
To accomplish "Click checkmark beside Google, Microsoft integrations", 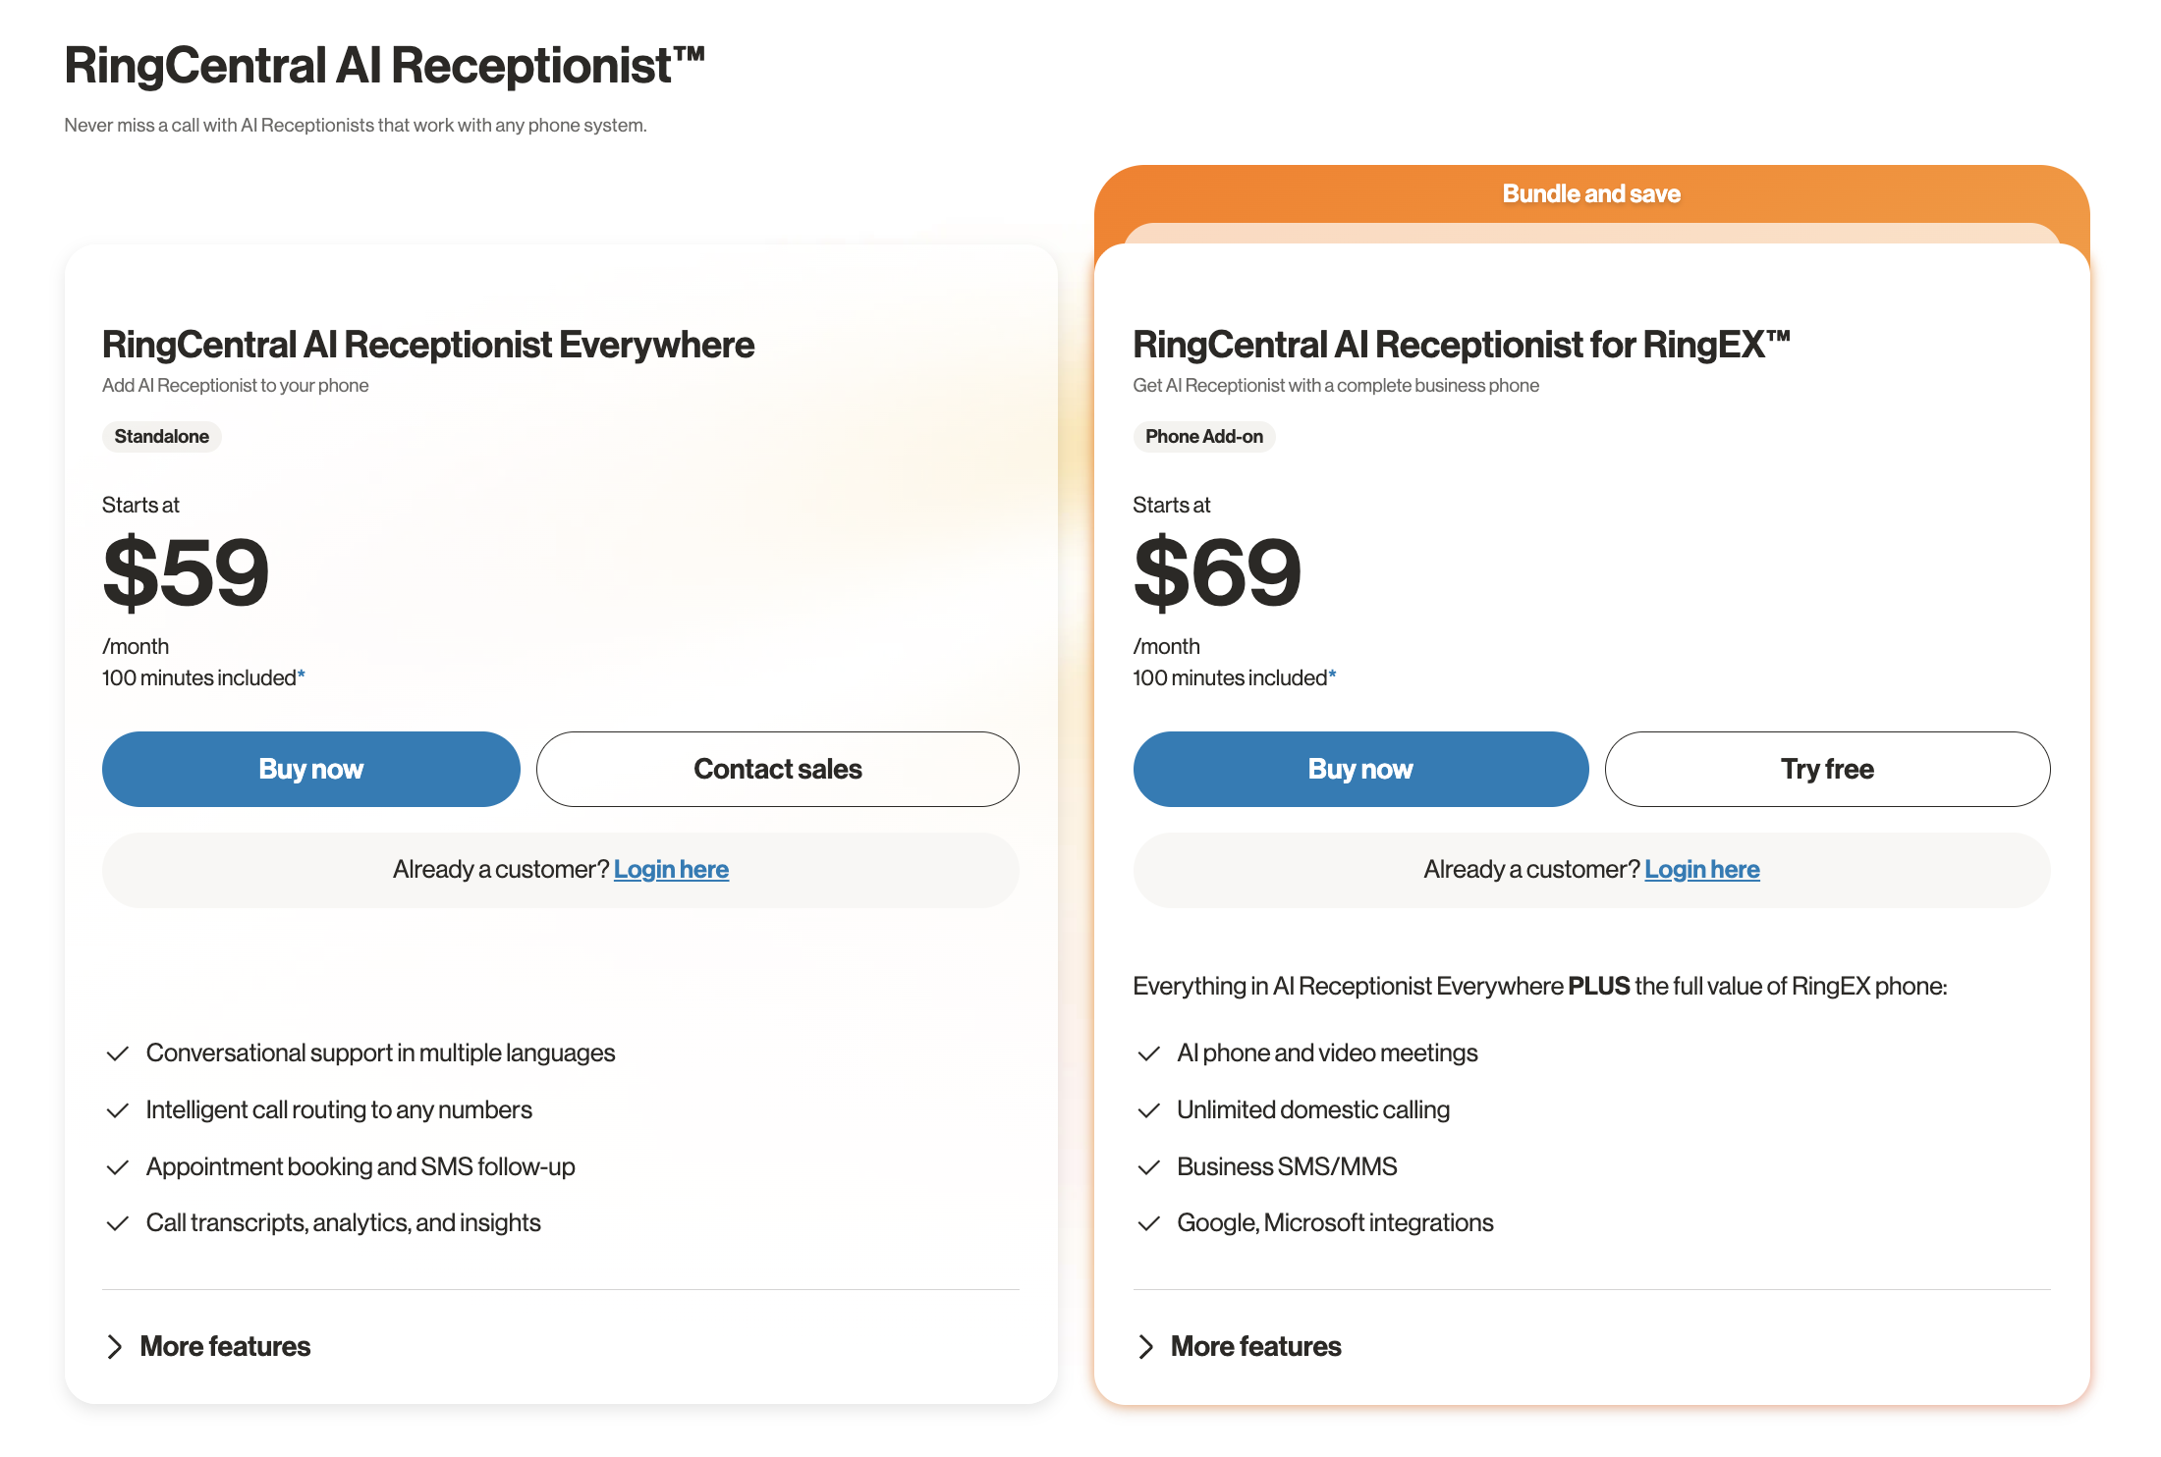I will point(1148,1223).
